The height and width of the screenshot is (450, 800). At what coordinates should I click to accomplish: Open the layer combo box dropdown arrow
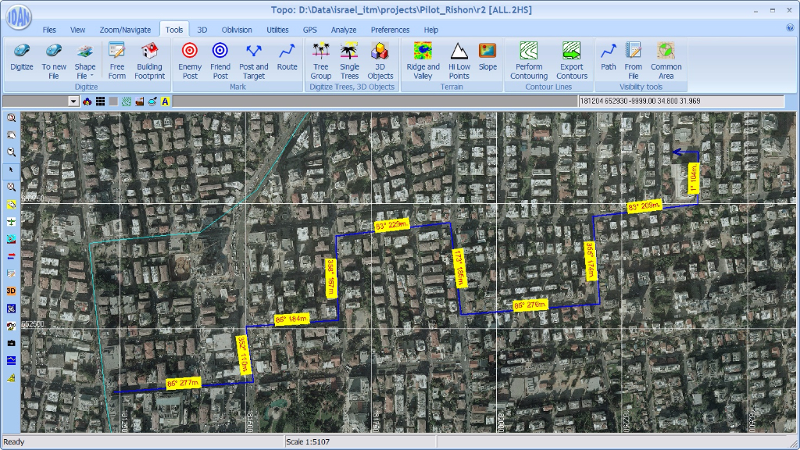(73, 102)
